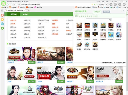The width and height of the screenshot is (128, 95).
Task: Click 保存 in the bookmarks bar
Action: point(94,7)
